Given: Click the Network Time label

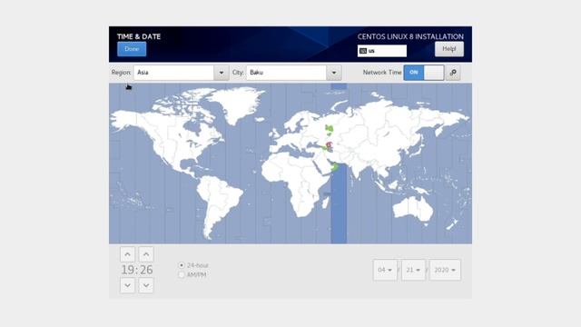Looking at the screenshot, I should (x=382, y=73).
